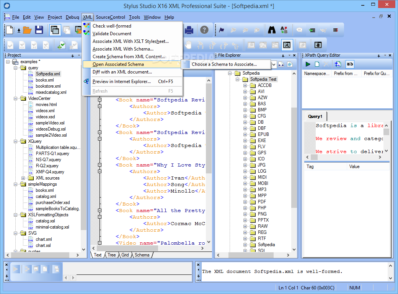398x294 pixels.
Task: Open Replace with the A-B icon
Action: point(284,30)
